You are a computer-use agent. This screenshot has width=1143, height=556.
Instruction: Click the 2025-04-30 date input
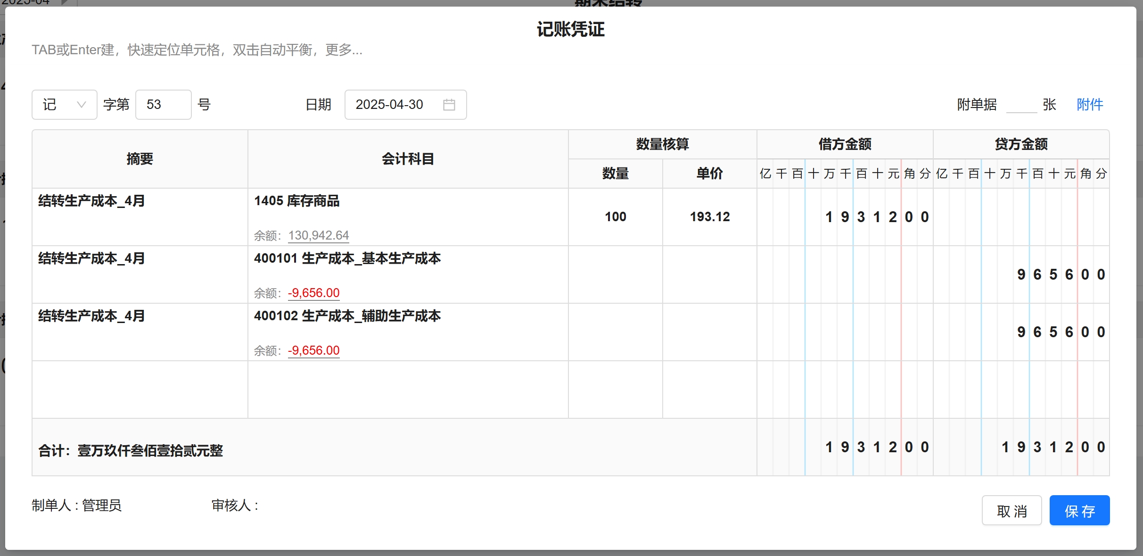click(x=390, y=105)
